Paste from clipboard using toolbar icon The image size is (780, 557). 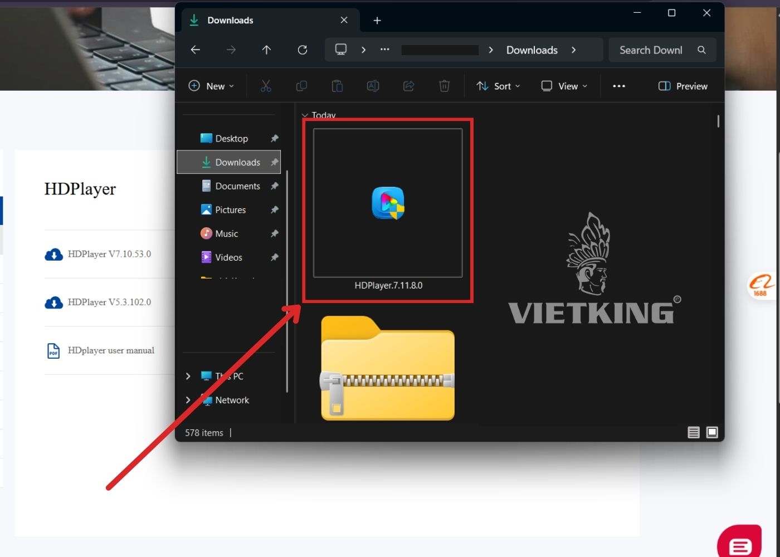click(337, 86)
